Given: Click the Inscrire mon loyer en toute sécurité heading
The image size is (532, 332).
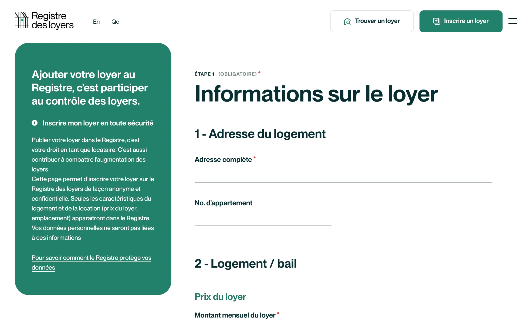Looking at the screenshot, I should 98,123.
